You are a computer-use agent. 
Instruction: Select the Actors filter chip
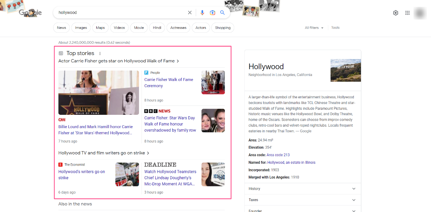pos(201,28)
